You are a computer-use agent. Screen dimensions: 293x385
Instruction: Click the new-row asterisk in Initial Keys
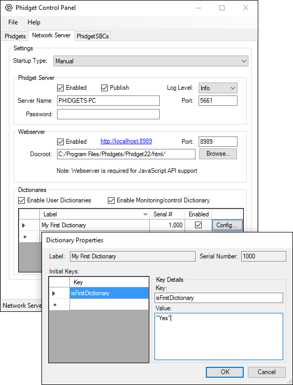pos(55,305)
